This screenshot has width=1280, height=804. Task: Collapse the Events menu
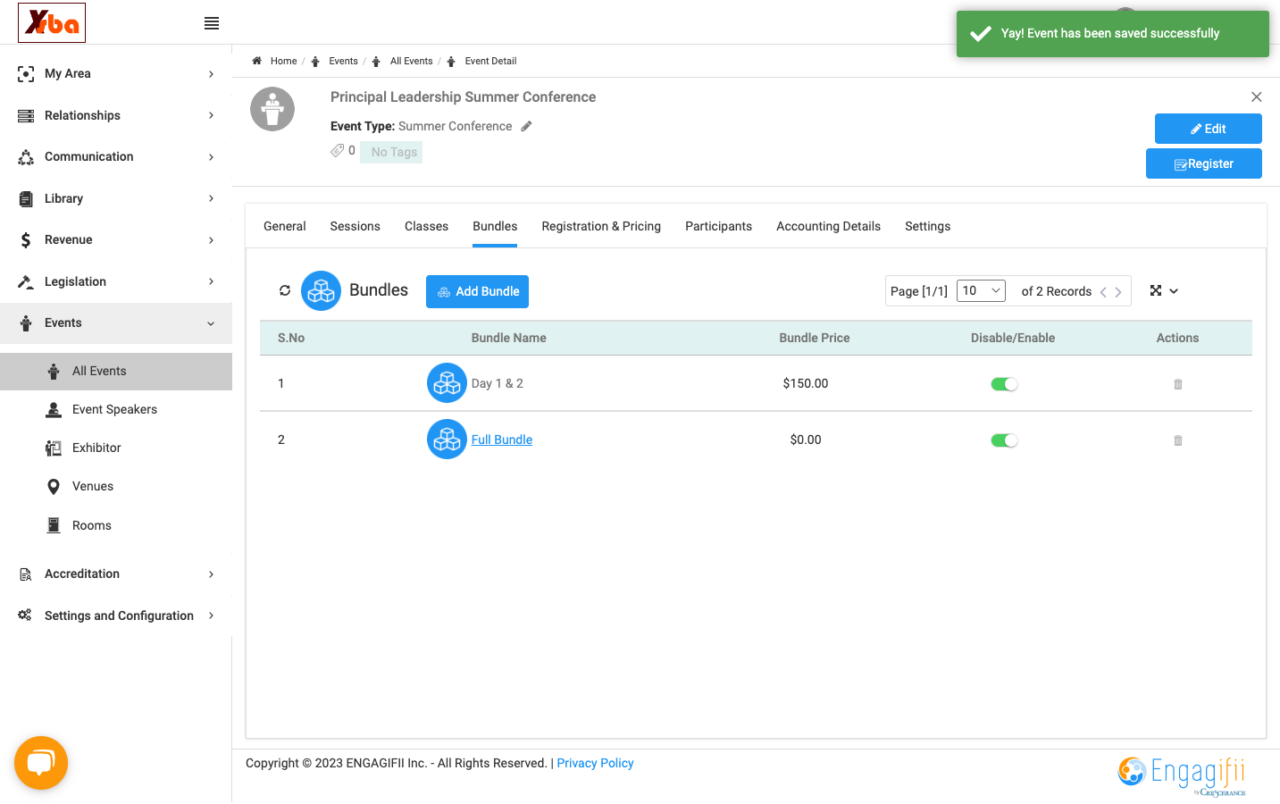tap(116, 322)
